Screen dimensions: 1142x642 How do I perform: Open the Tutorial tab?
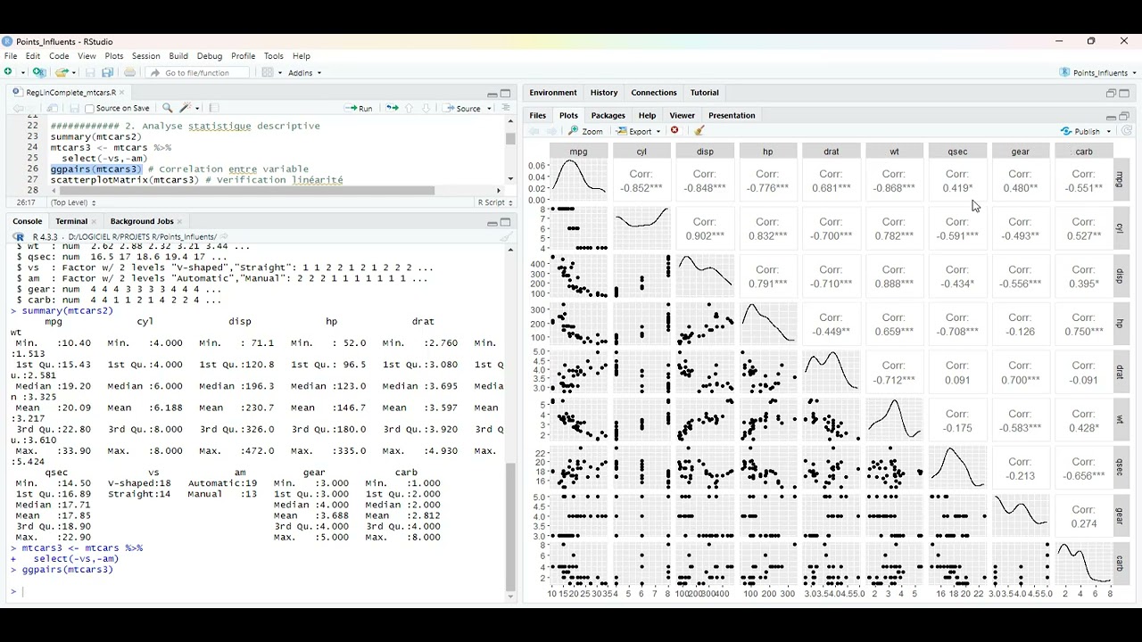click(x=704, y=93)
